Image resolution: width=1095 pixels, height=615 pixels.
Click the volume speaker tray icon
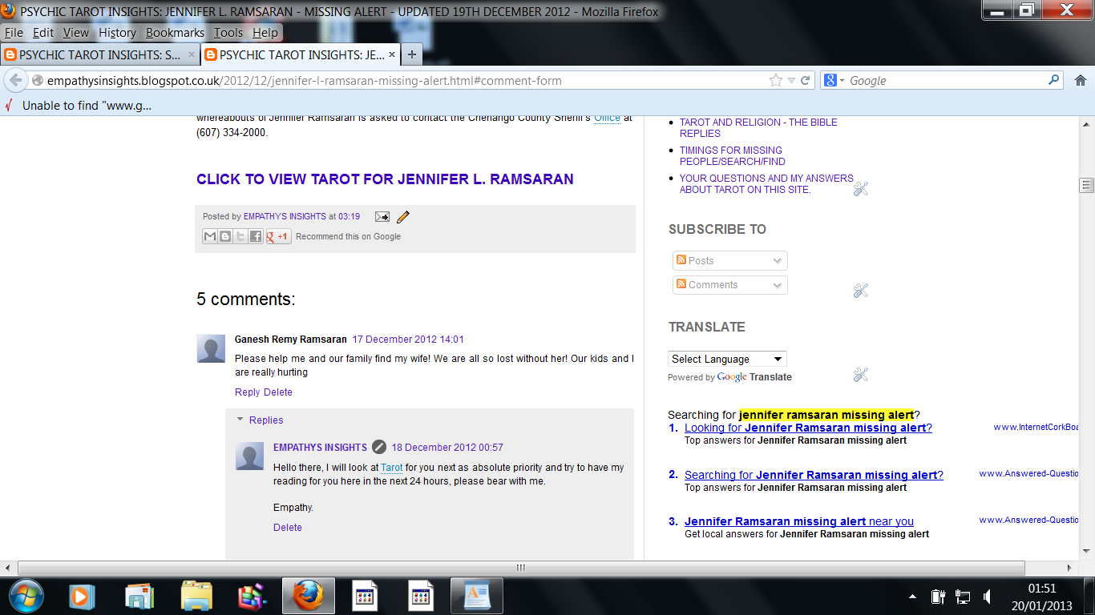[x=987, y=597]
